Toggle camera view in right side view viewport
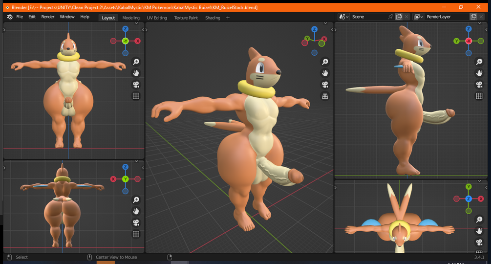Viewport: 491px width, 264px height. pos(479,85)
